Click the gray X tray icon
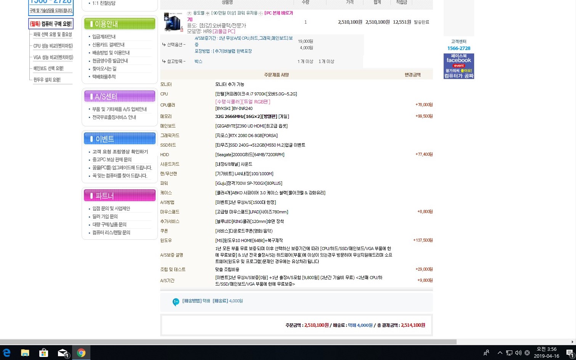 [527, 353]
